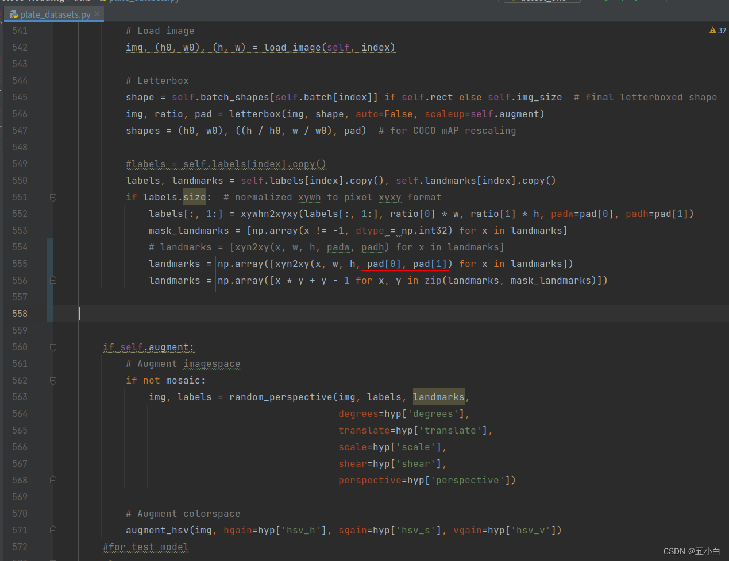729x561 pixels.
Task: Click the yellow warning icon showing 32 problems
Action: pyautogui.click(x=713, y=30)
